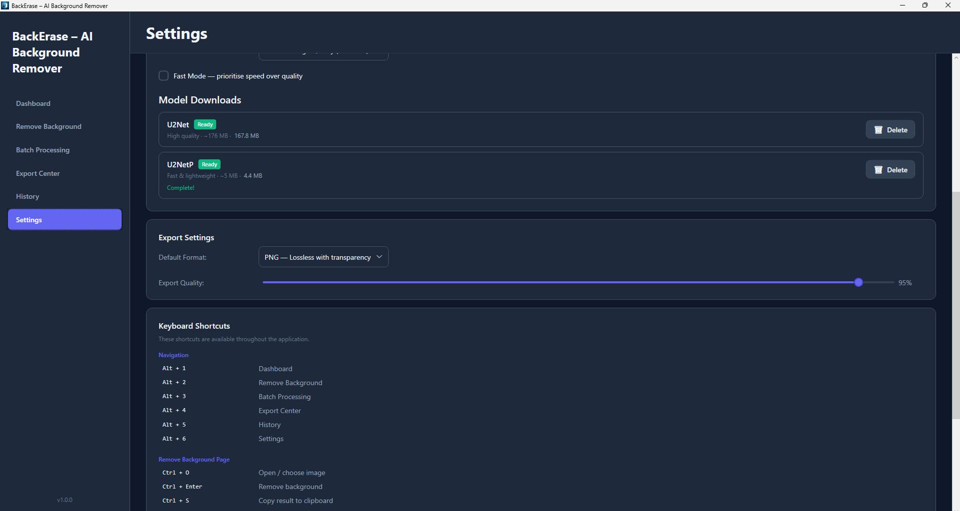Viewport: 960px width, 511px height.
Task: Delete the U2NetP model
Action: click(890, 170)
